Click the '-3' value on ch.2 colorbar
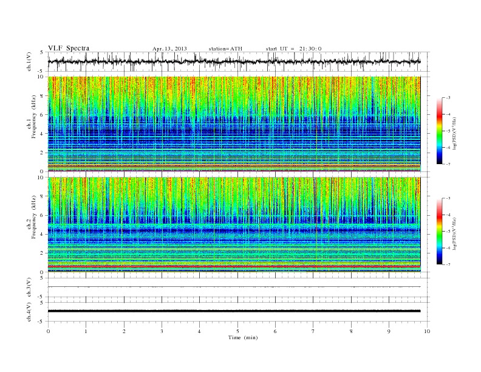481x372 pixels. (x=448, y=198)
